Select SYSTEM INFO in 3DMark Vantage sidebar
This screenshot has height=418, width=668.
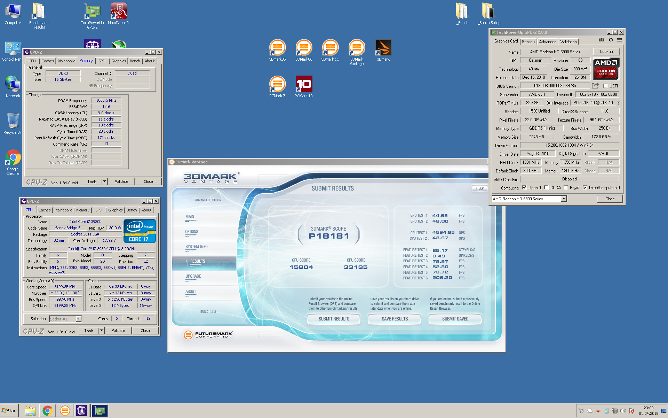tap(196, 247)
